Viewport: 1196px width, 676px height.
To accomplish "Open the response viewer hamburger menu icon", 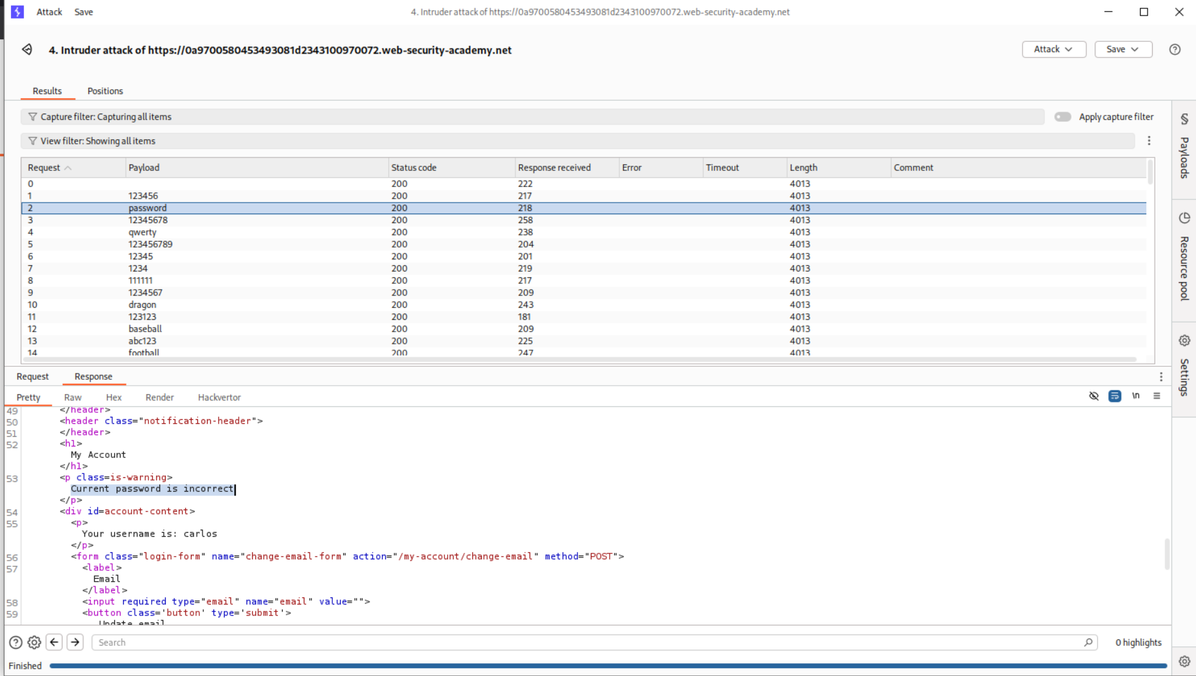I will pyautogui.click(x=1157, y=396).
